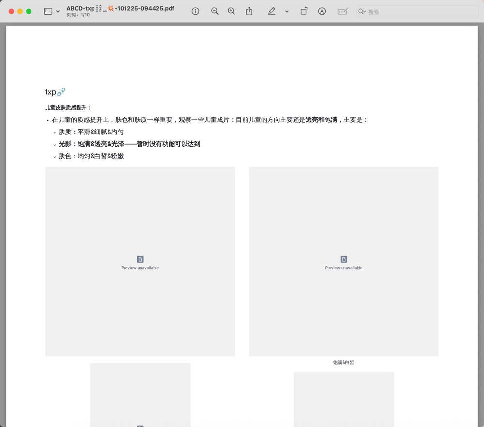The height and width of the screenshot is (427, 484).
Task: Open the Share menu from the toolbar
Action: click(249, 11)
